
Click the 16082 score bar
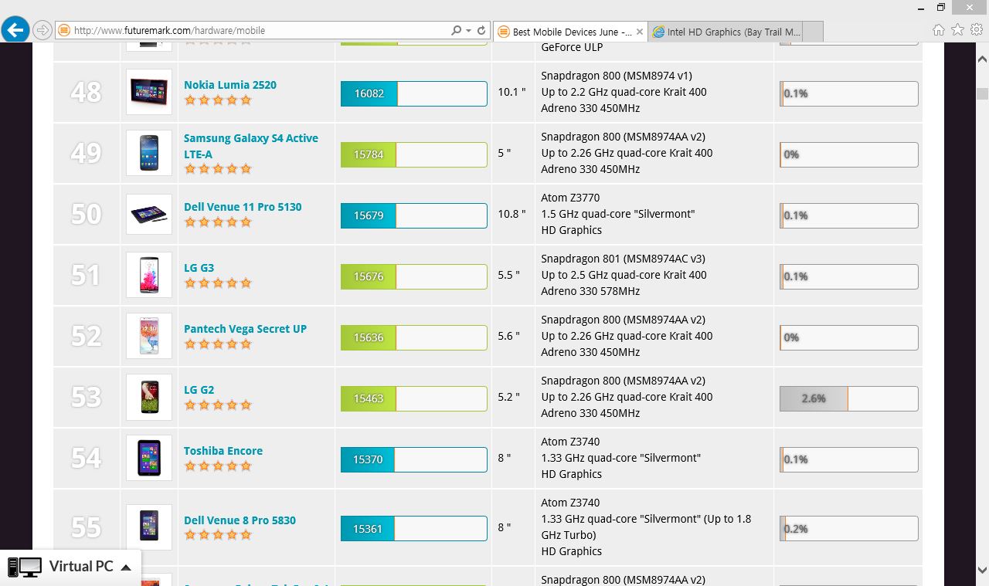(x=414, y=93)
